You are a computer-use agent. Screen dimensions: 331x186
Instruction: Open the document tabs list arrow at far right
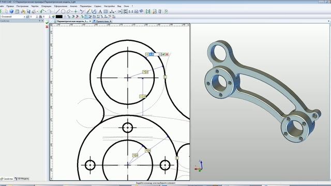(328, 21)
